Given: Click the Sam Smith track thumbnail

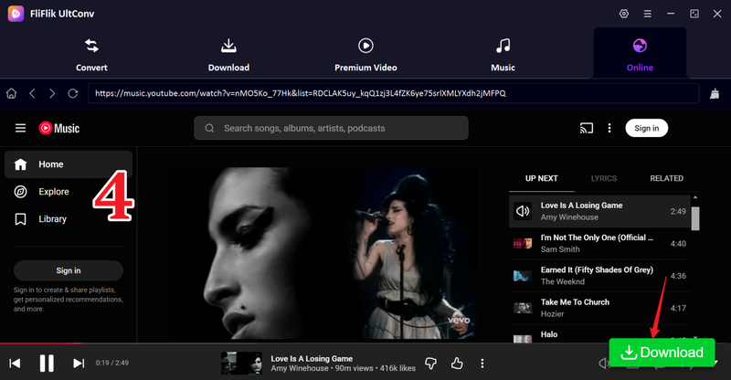Looking at the screenshot, I should tap(523, 243).
